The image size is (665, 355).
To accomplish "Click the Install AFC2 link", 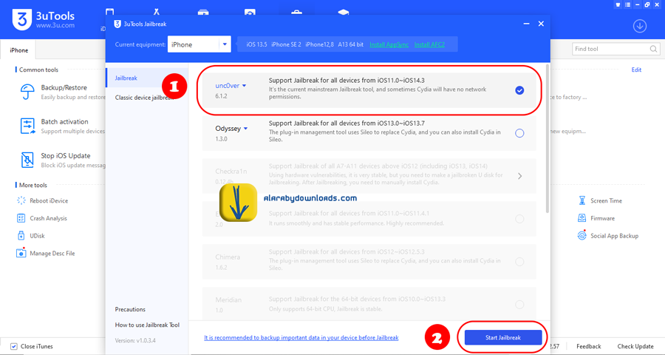I will [429, 44].
